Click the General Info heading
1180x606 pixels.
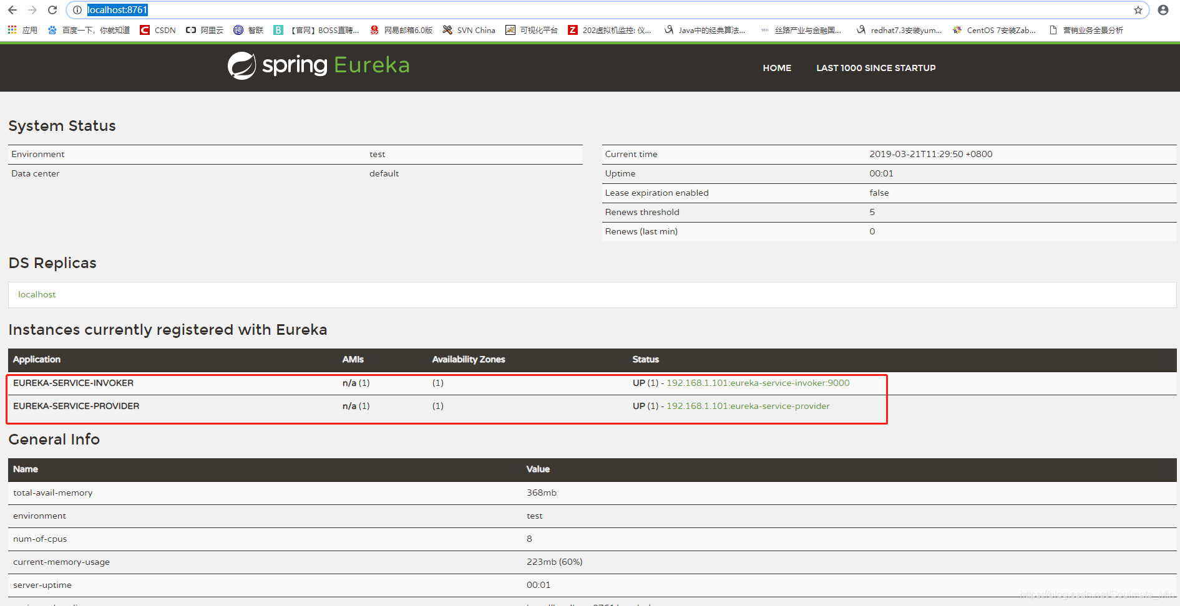(x=54, y=440)
